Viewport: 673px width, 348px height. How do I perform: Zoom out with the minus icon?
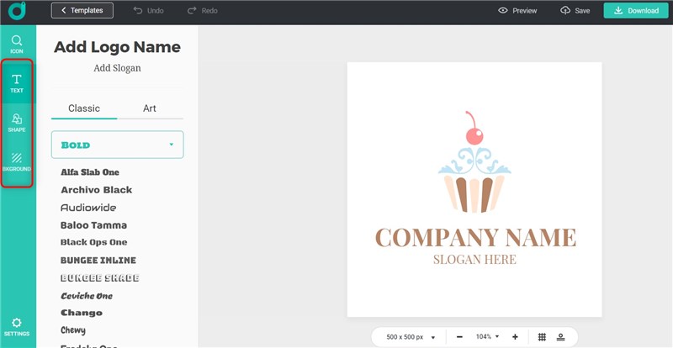[x=459, y=336]
